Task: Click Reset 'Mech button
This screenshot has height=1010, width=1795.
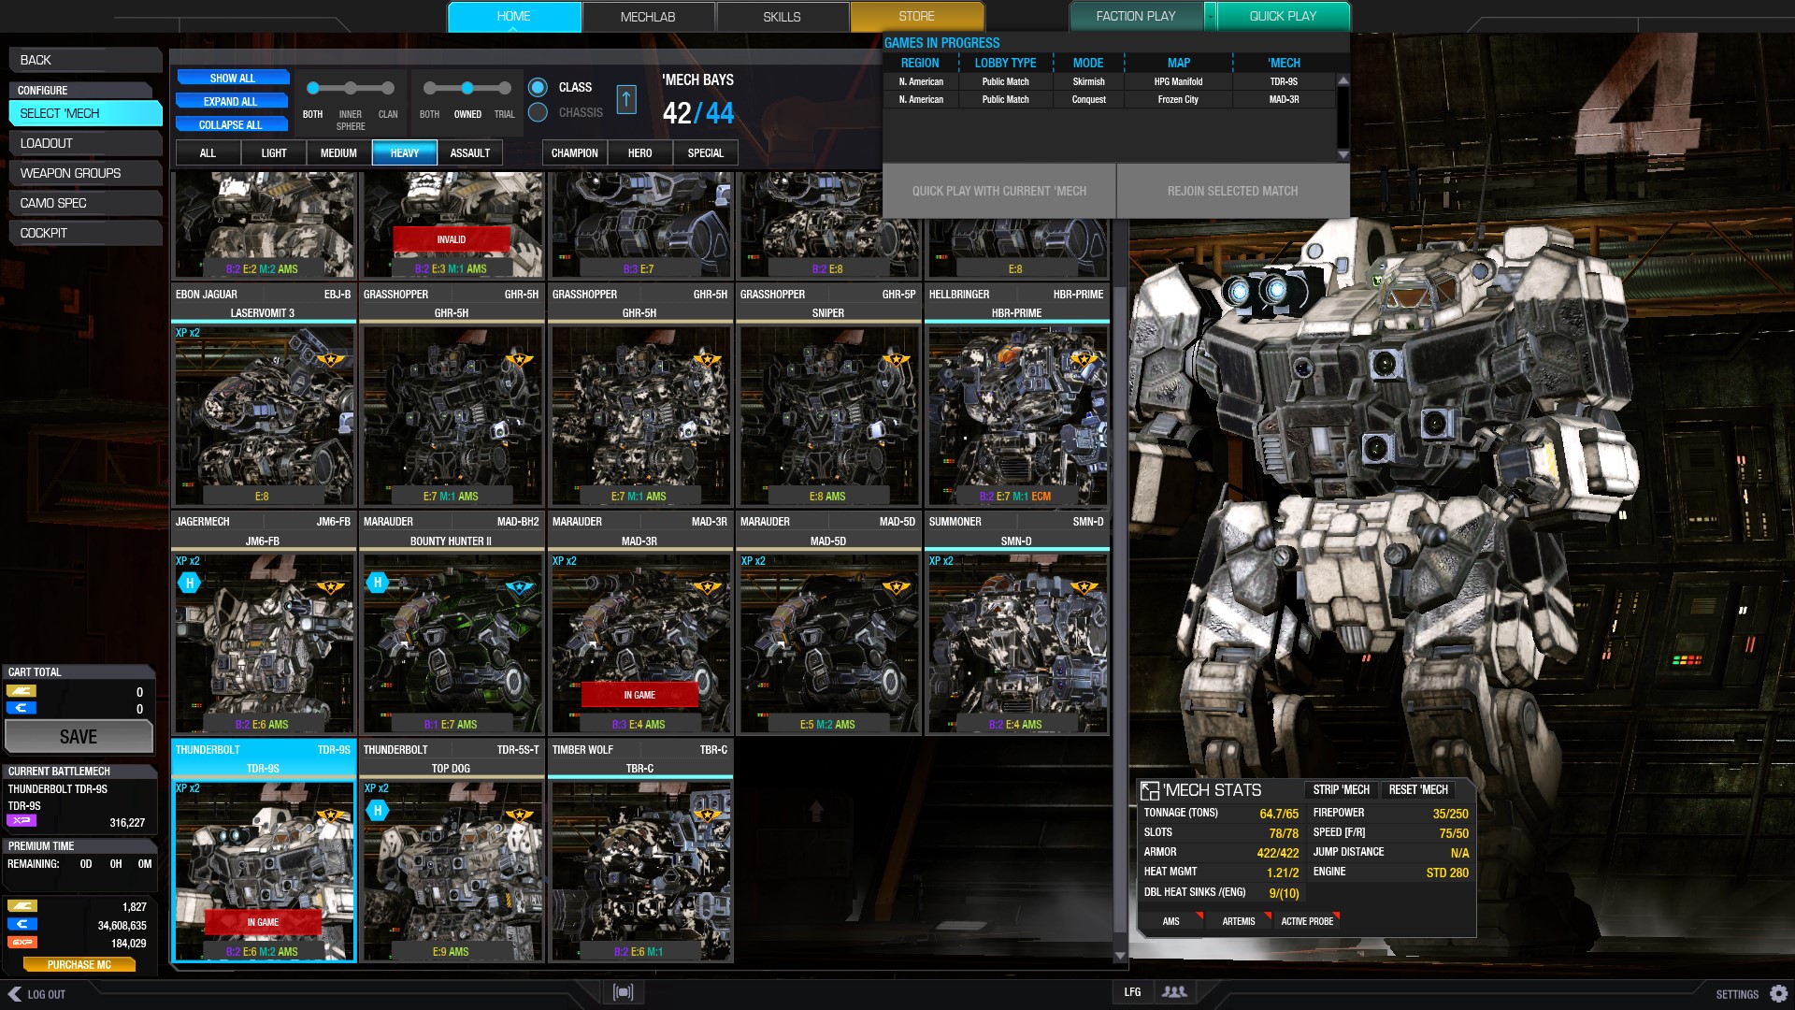Action: tap(1418, 790)
